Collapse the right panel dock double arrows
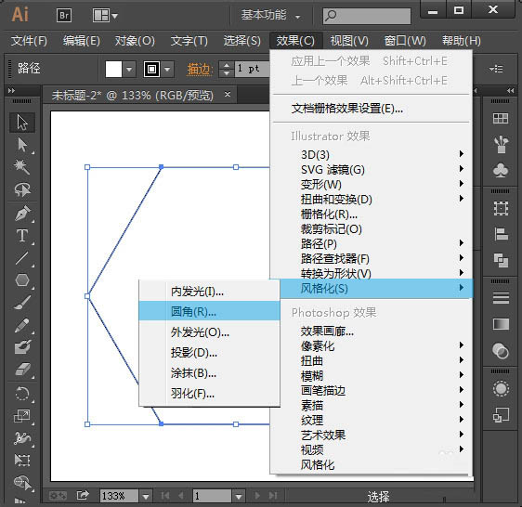This screenshot has height=507, width=522. pyautogui.click(x=510, y=91)
